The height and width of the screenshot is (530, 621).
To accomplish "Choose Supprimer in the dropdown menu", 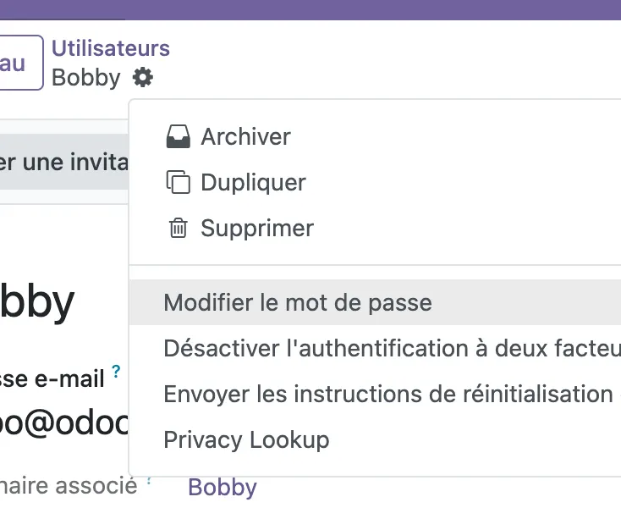I will (x=257, y=228).
